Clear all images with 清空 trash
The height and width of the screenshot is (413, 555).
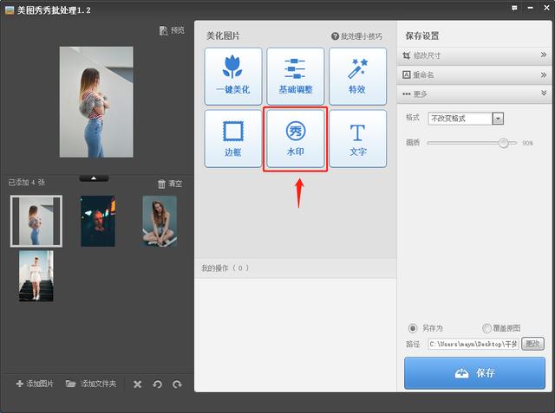point(170,184)
